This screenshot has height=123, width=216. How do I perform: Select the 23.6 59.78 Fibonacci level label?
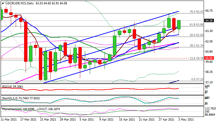(197, 58)
